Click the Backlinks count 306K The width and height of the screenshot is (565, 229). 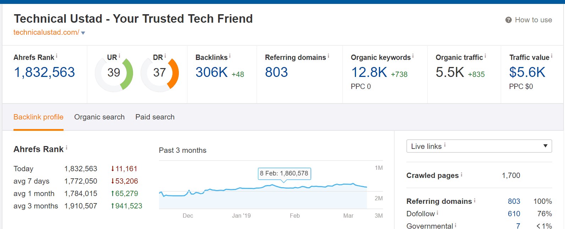(x=212, y=72)
